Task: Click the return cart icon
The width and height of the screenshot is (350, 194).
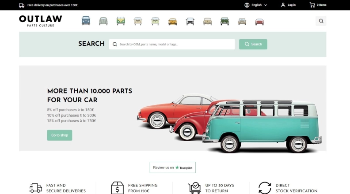Action: tap(194, 188)
